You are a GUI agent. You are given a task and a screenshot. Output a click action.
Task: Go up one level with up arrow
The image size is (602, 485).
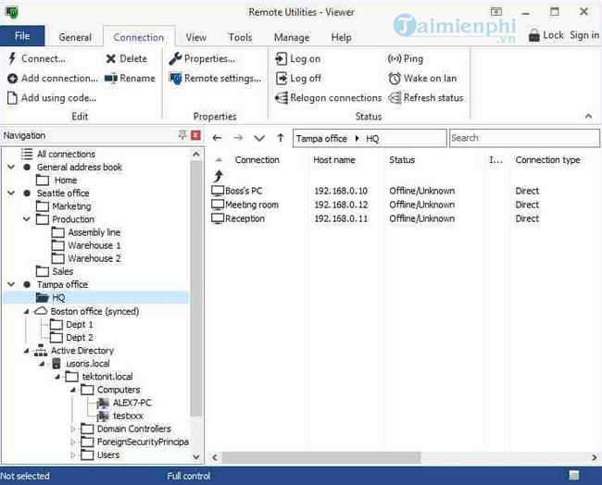coord(281,138)
